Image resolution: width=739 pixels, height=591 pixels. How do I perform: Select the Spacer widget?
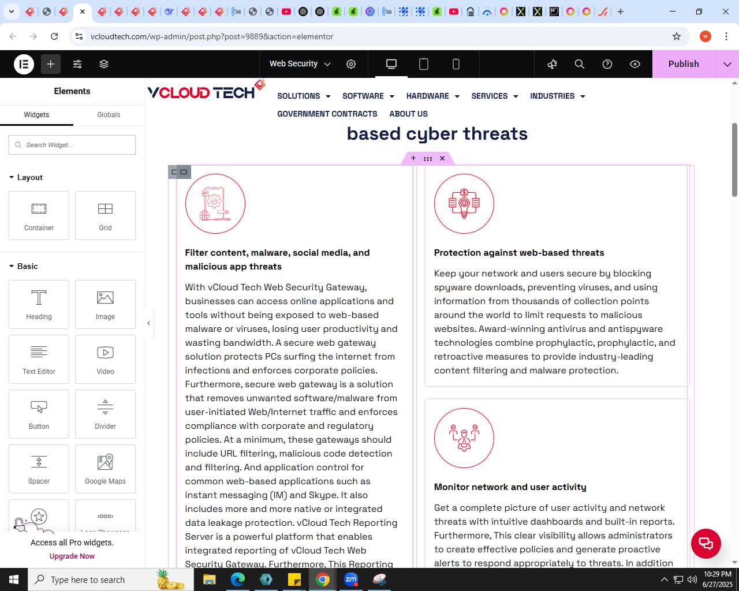(39, 469)
